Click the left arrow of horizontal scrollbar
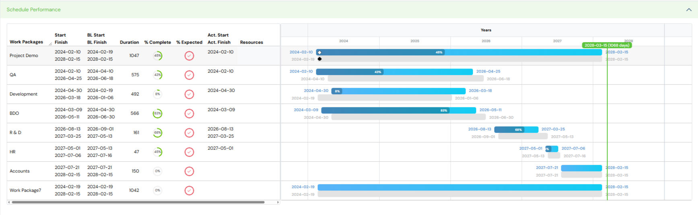 (9, 202)
